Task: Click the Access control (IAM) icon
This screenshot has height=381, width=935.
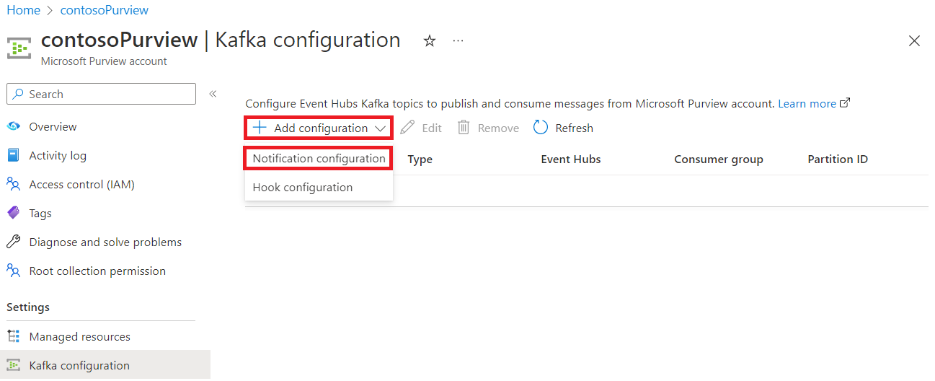Action: point(14,184)
